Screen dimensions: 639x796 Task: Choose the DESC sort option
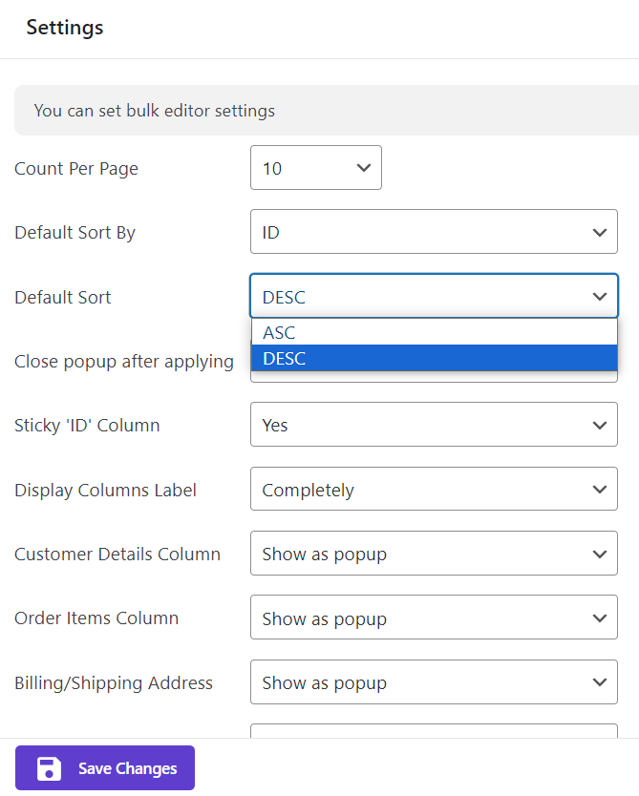point(434,359)
